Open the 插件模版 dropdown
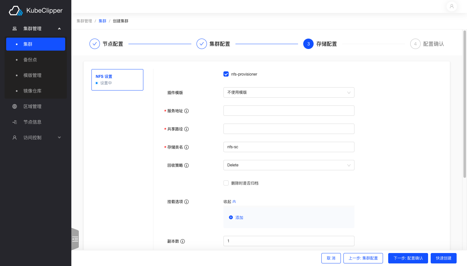 [289, 92]
